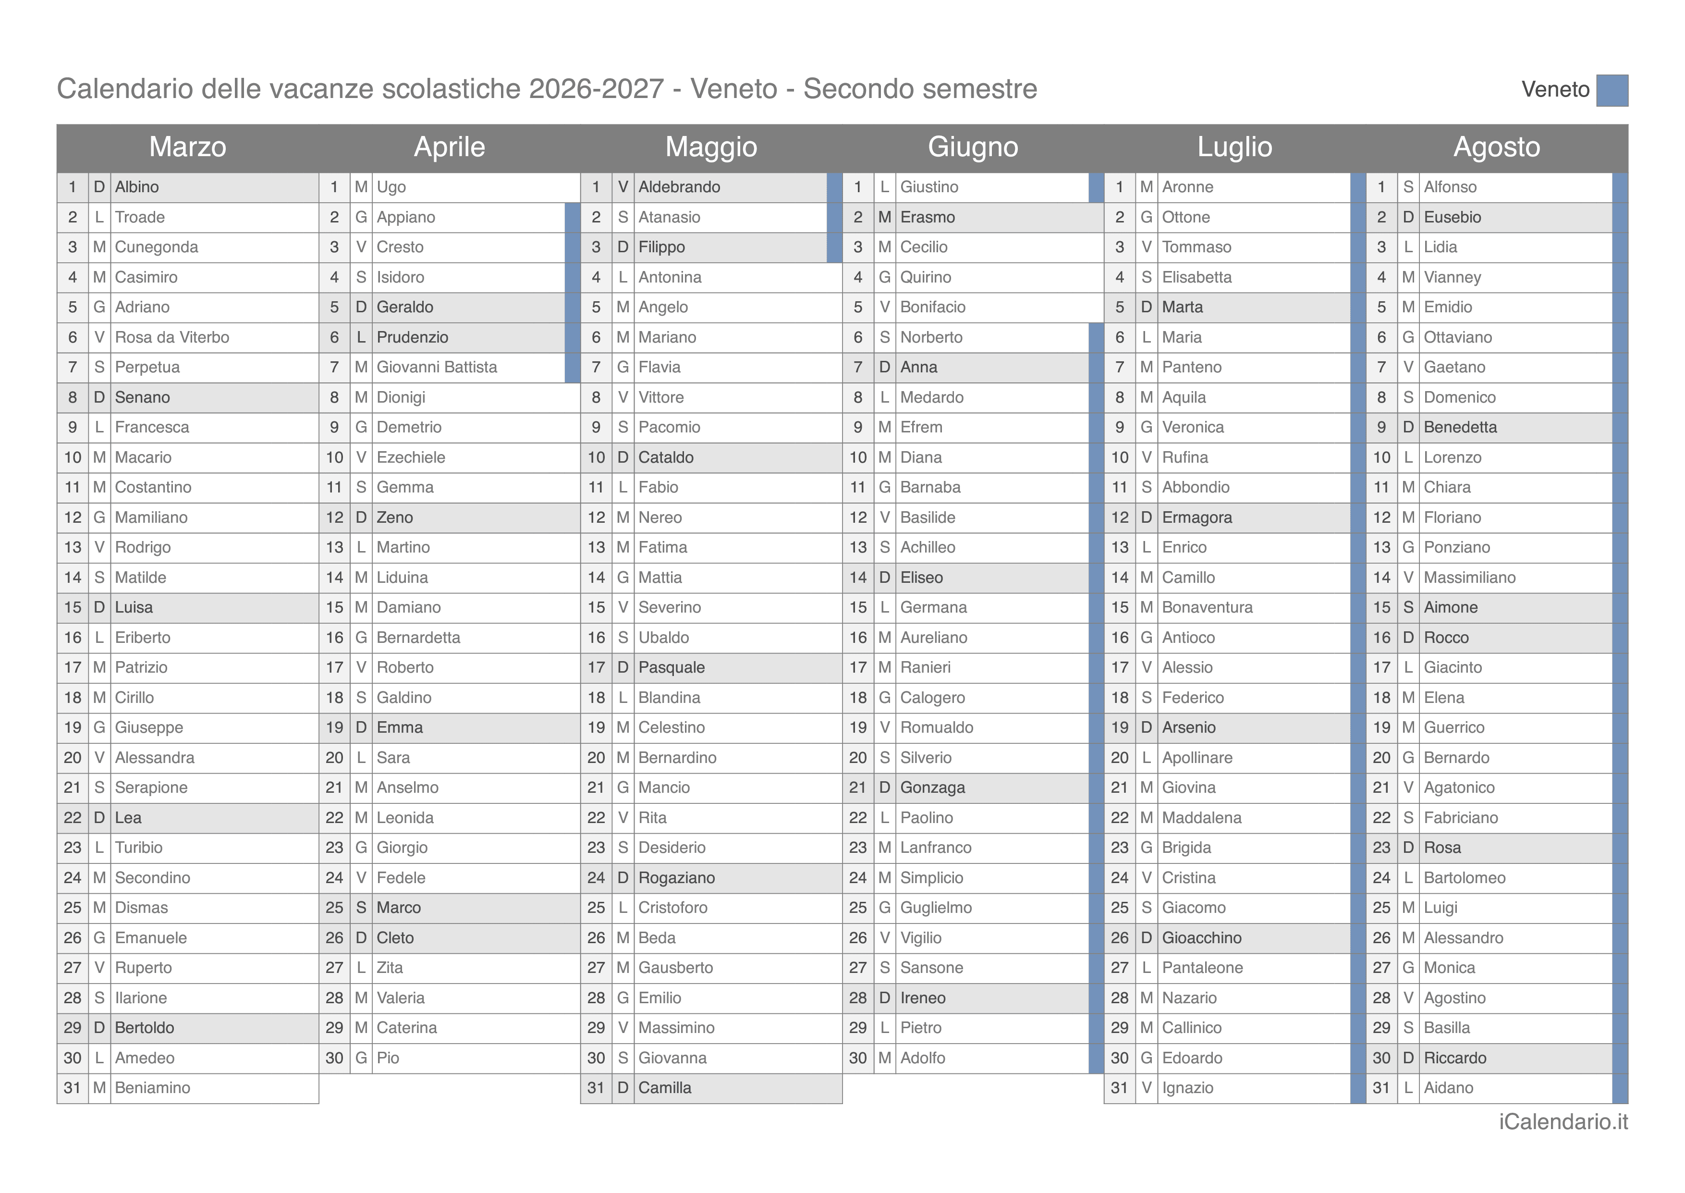Image resolution: width=1685 pixels, height=1193 pixels.
Task: Select 12 April Zeno row
Action: (449, 517)
